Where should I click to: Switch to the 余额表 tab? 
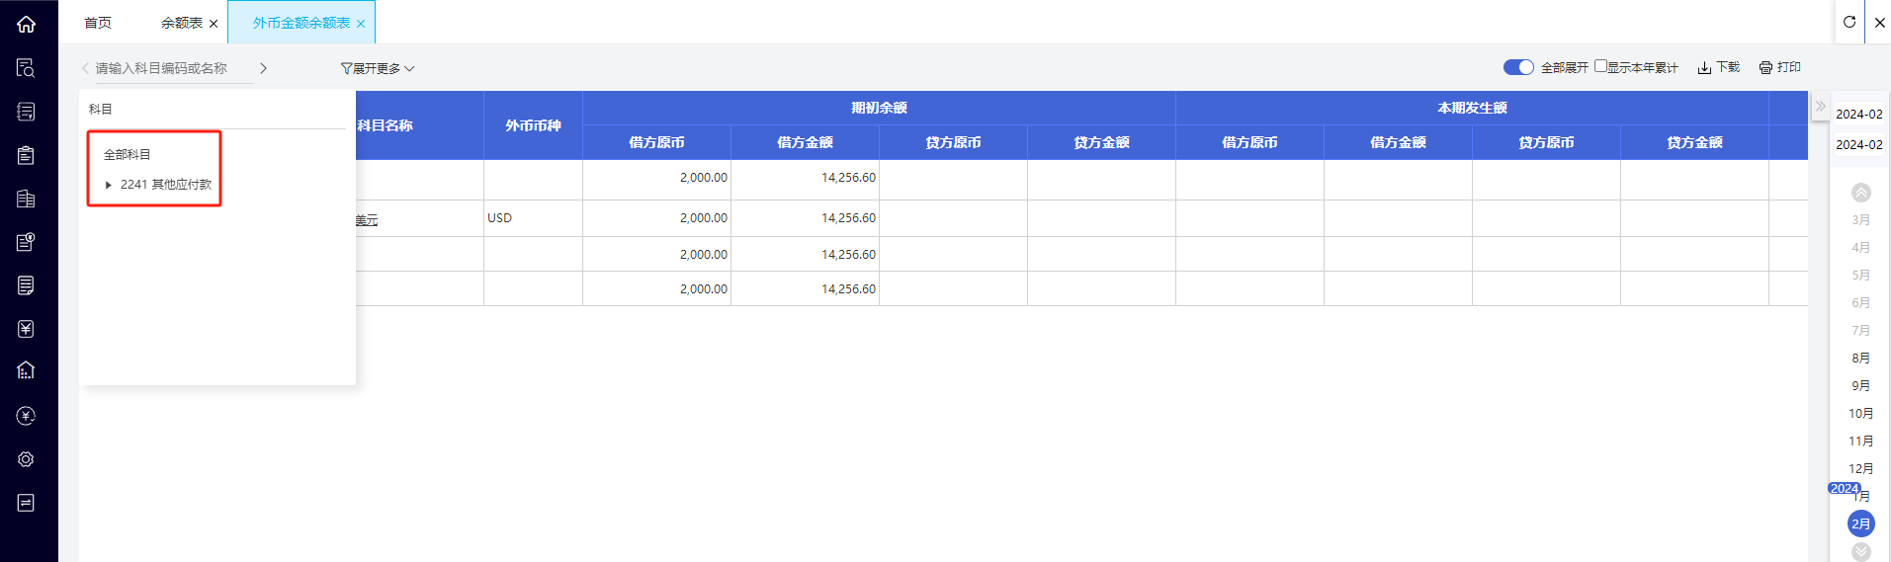click(182, 23)
